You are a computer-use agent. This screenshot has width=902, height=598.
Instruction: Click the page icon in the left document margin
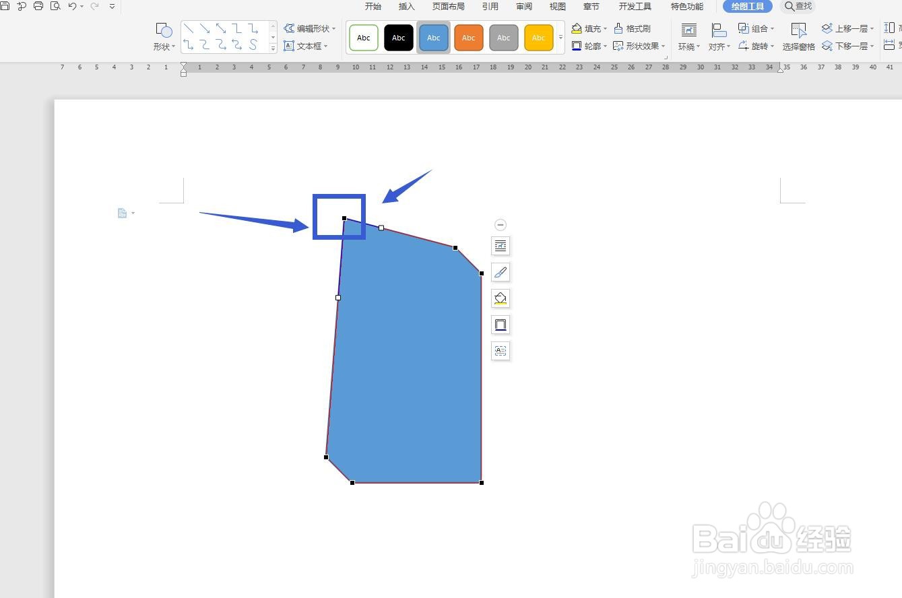tap(123, 213)
